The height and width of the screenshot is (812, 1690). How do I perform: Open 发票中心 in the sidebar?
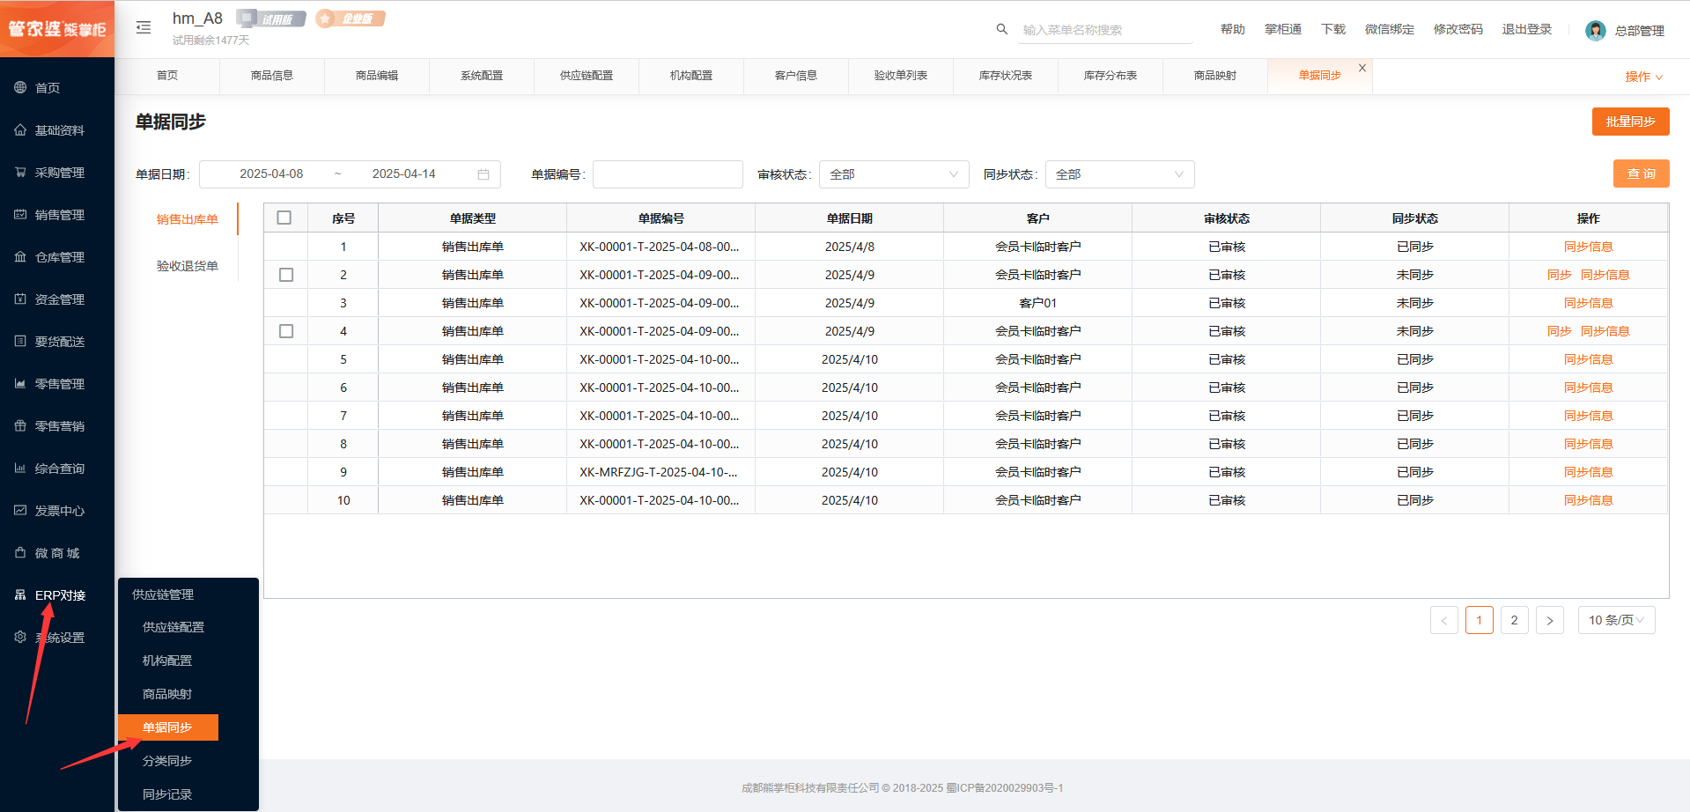tap(59, 511)
